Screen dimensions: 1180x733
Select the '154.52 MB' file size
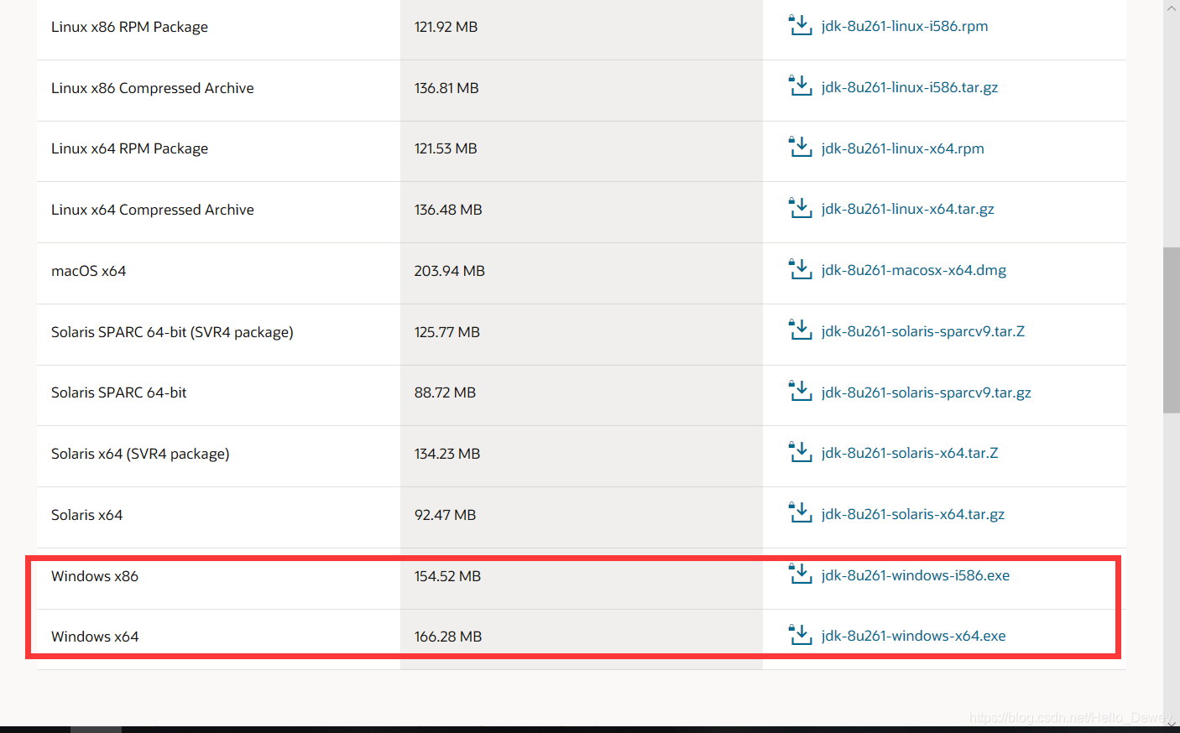pyautogui.click(x=447, y=576)
